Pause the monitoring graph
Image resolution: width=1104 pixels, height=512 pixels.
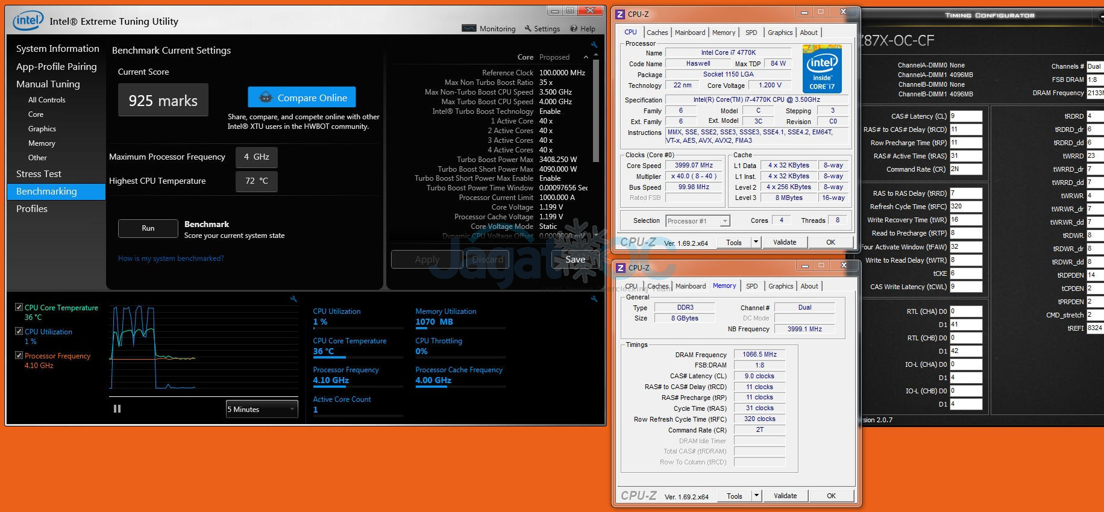(x=117, y=409)
